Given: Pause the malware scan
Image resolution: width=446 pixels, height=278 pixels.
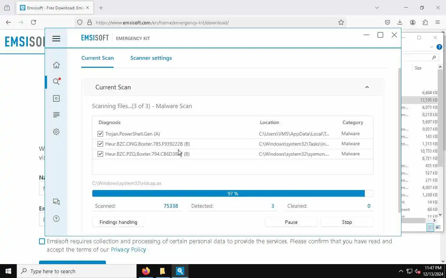Looking at the screenshot, I should click(x=291, y=222).
